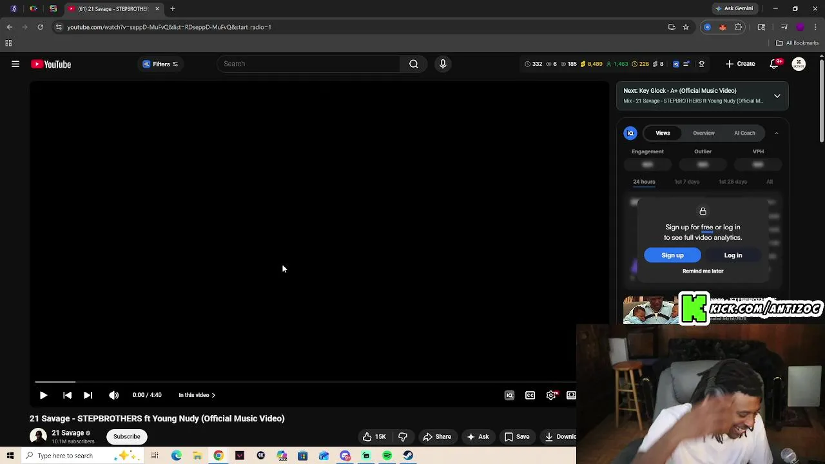
Task: Open Chrome apps grid icon
Action: coord(8,43)
